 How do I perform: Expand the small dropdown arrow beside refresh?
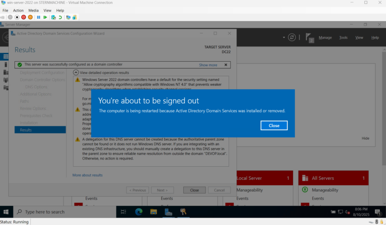[x=284, y=38]
